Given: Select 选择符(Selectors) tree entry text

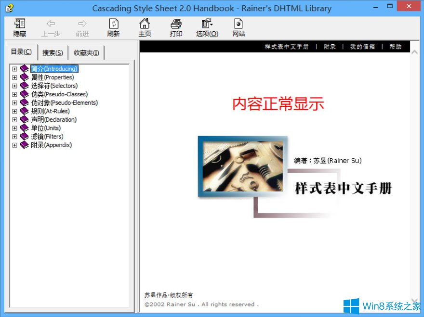Looking at the screenshot, I should click(54, 86).
